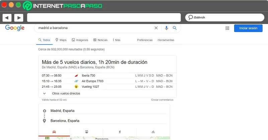
Task: Clear the search query with the X icon
Action: coord(156,28)
